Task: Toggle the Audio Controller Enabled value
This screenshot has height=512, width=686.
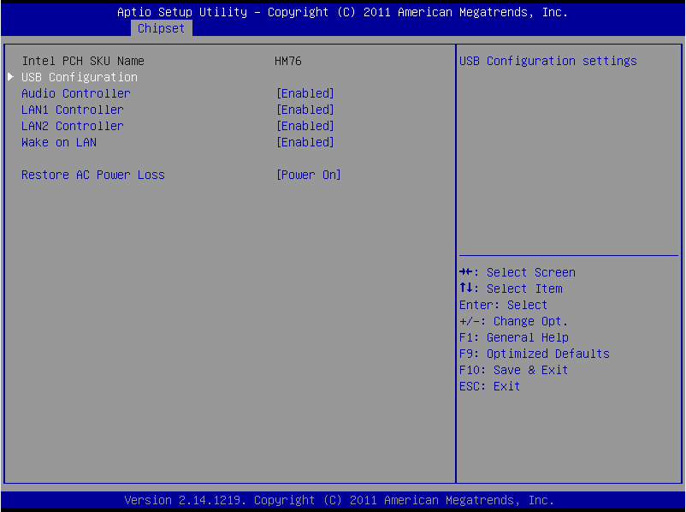Action: 305,93
